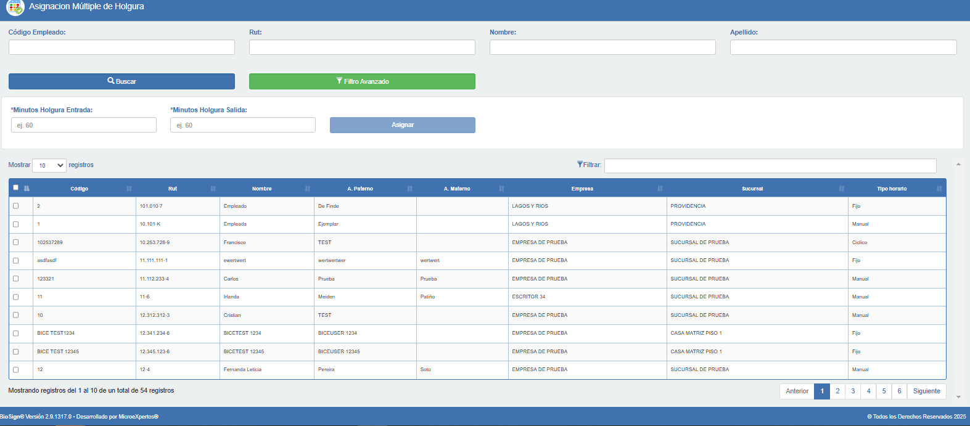Click the Nombre column sort icon
This screenshot has width=970, height=426.
pyautogui.click(x=307, y=189)
